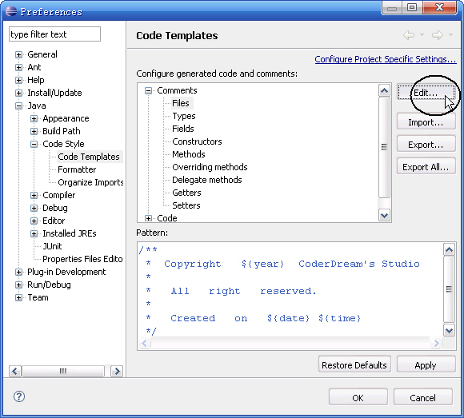Click template list scroll up arrow
This screenshot has height=418, width=464.
(384, 90)
